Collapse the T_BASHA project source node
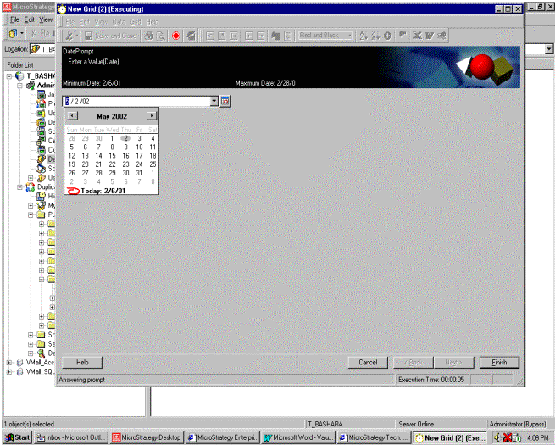The image size is (555, 445). click(9, 76)
